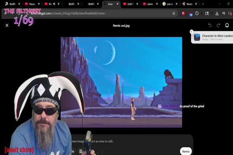Open the page search sidebar icon
The height and width of the screenshot is (155, 233).
tap(207, 14)
